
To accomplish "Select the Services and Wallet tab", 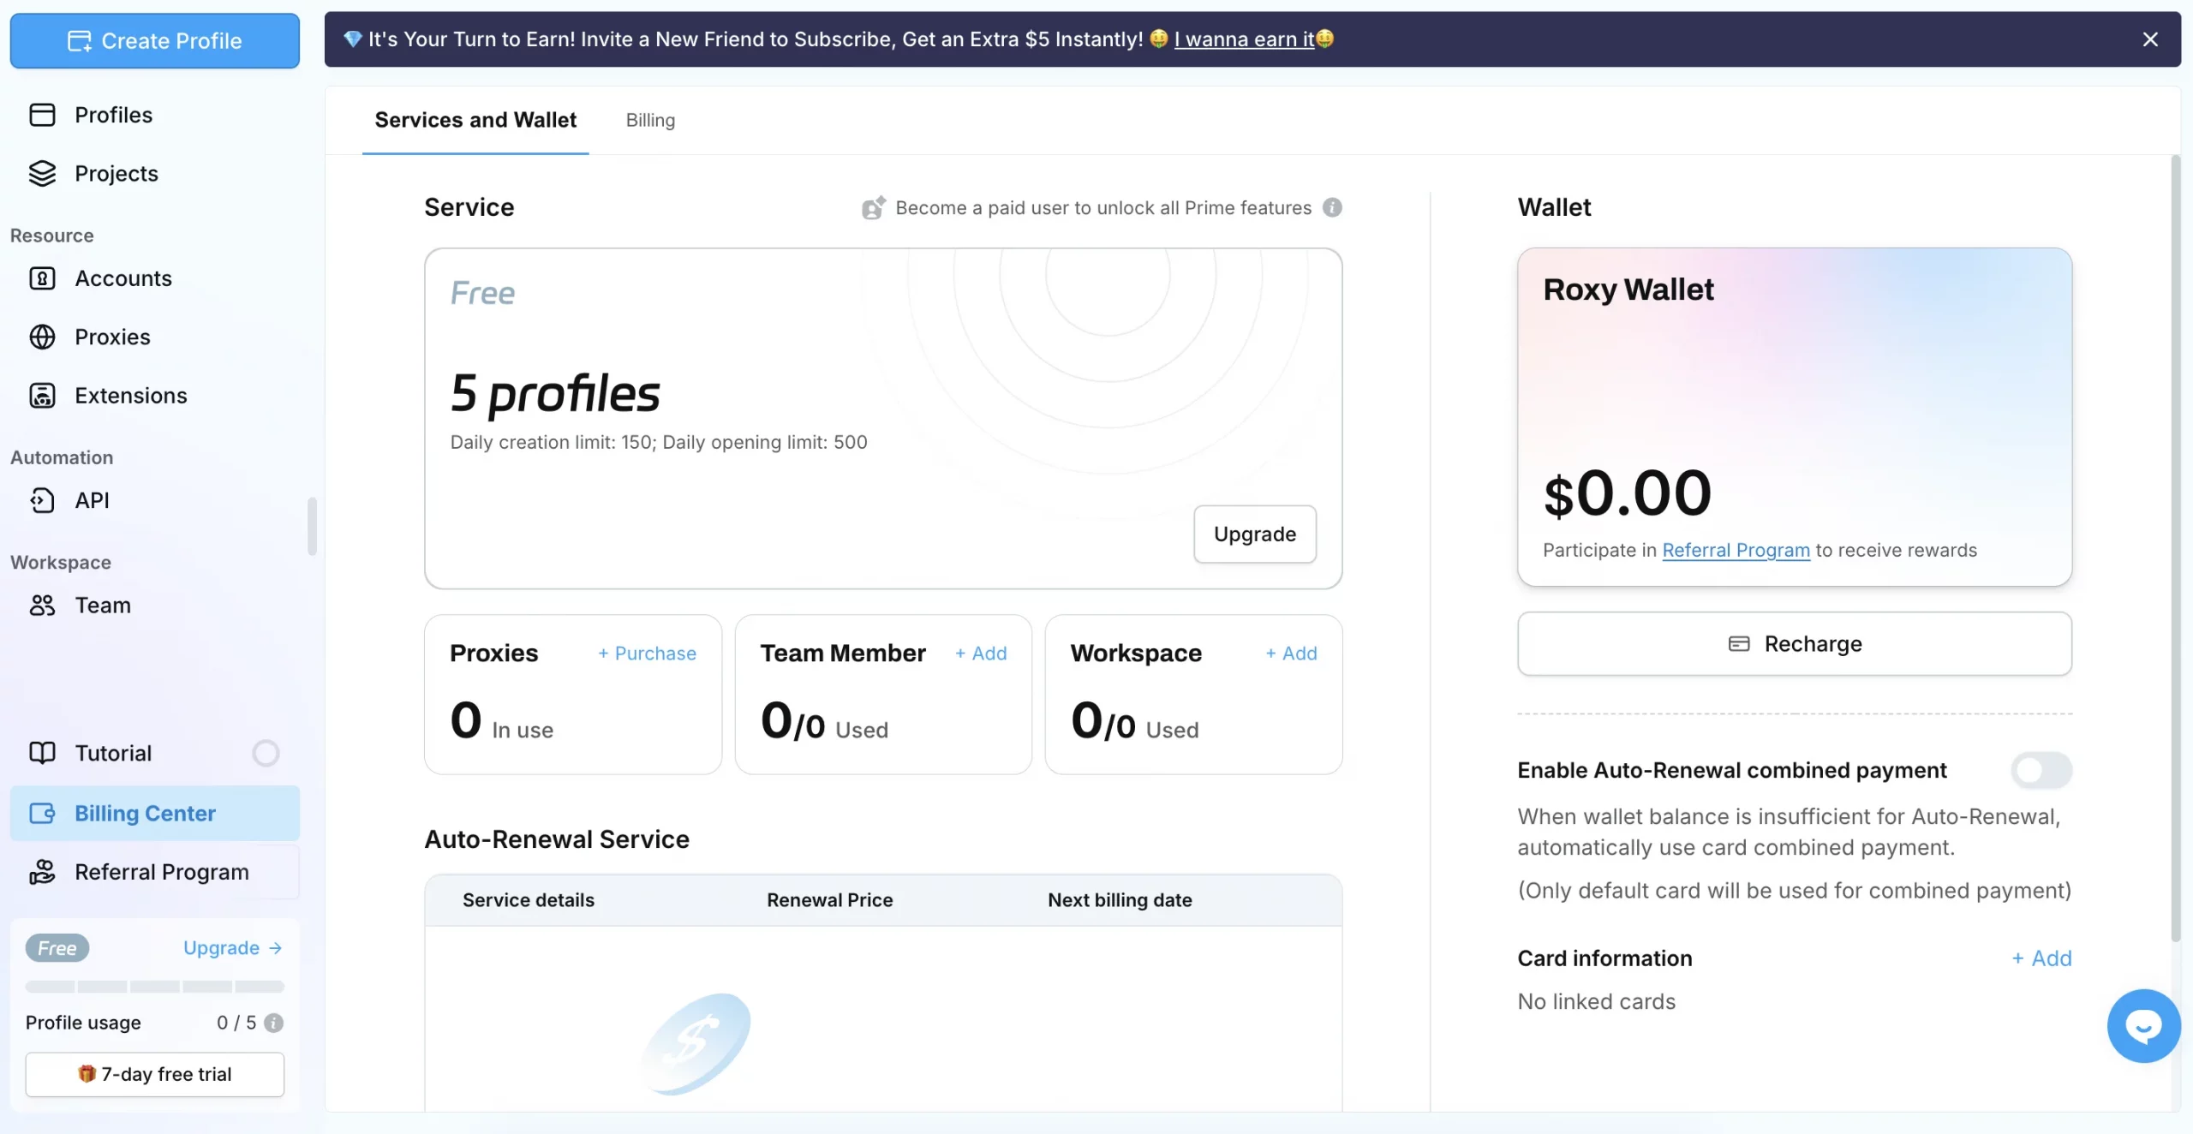I will tap(475, 120).
